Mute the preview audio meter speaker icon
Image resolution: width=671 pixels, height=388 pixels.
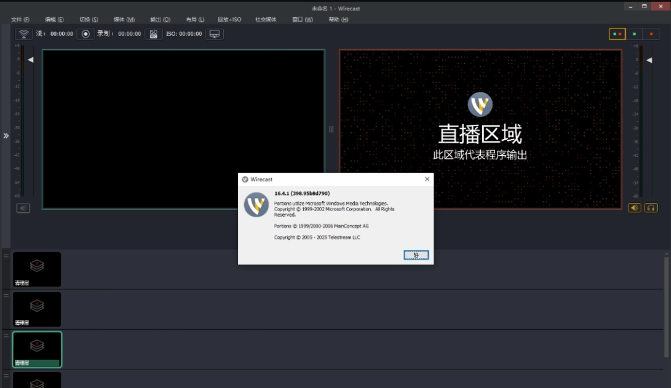click(x=23, y=207)
